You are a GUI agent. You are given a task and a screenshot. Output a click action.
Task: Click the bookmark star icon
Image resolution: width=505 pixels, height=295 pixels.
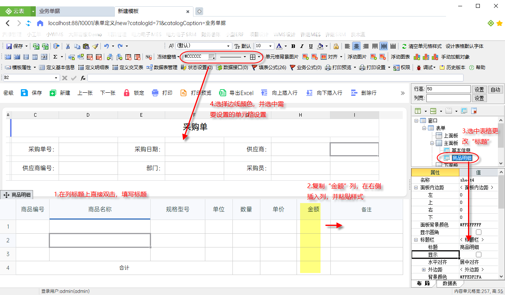499,23
